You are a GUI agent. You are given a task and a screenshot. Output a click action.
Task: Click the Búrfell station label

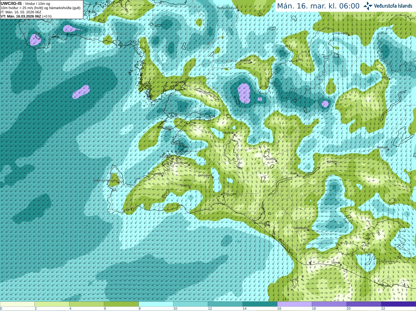tap(331, 162)
